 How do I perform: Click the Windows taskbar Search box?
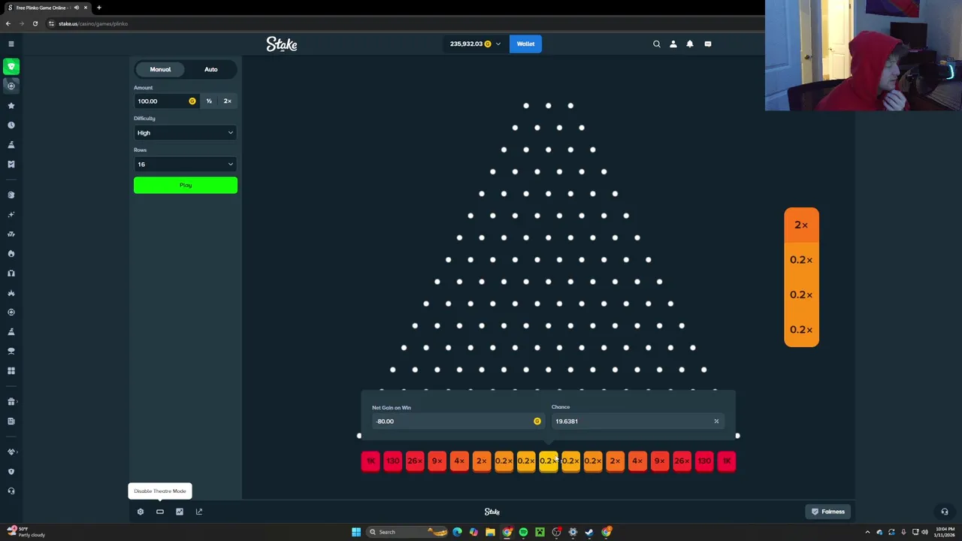click(x=406, y=532)
